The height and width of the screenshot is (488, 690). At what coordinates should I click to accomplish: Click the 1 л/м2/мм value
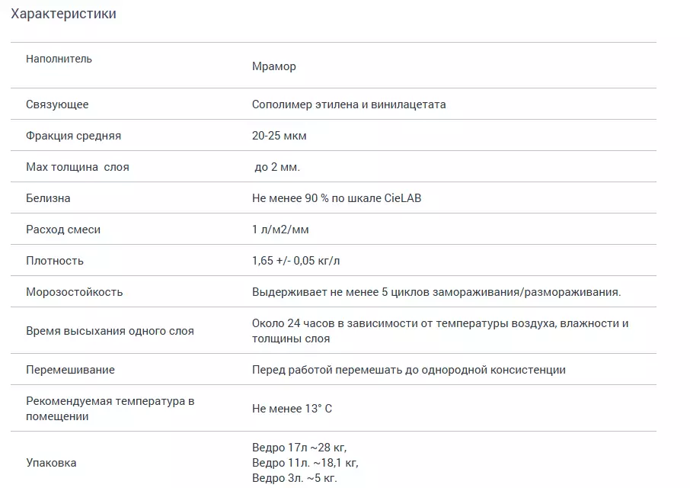(x=280, y=230)
